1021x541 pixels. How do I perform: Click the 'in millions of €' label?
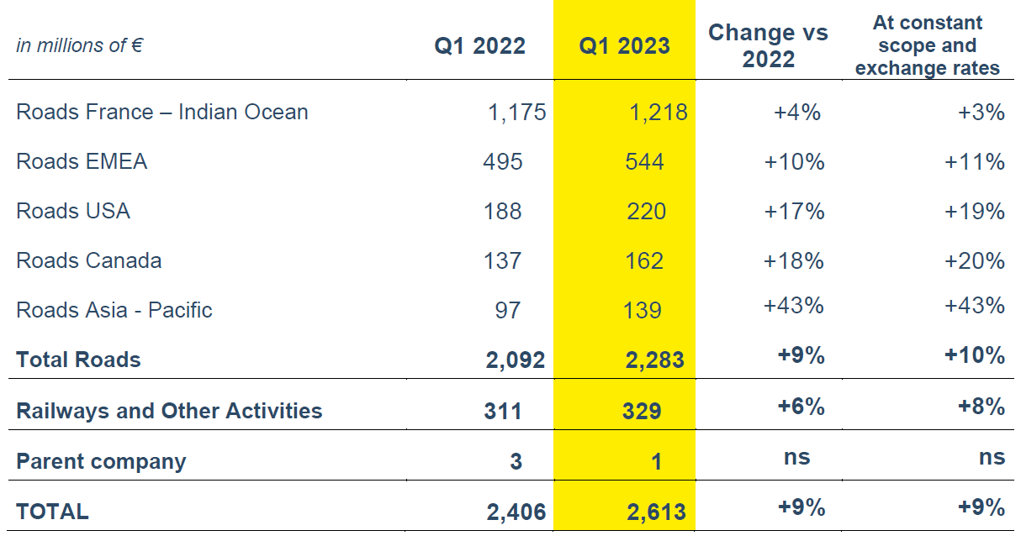click(79, 45)
